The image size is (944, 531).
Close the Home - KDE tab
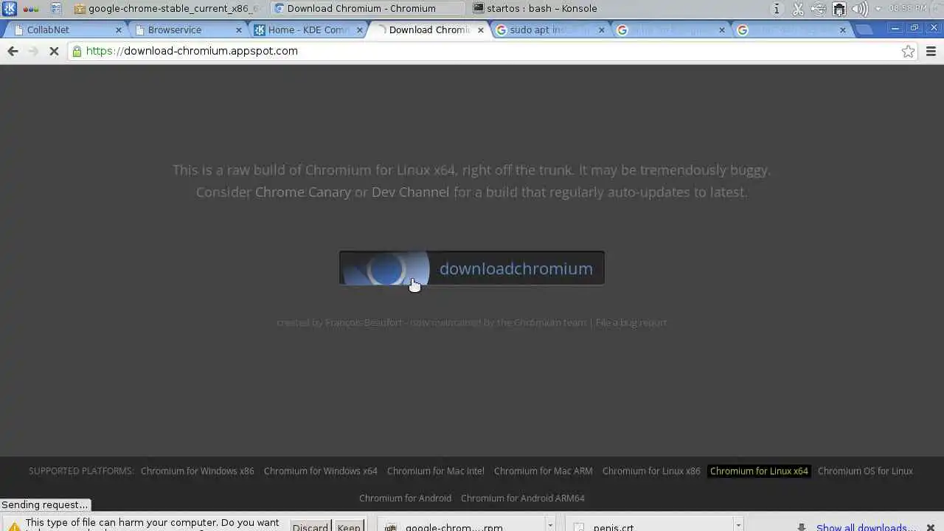[360, 30]
